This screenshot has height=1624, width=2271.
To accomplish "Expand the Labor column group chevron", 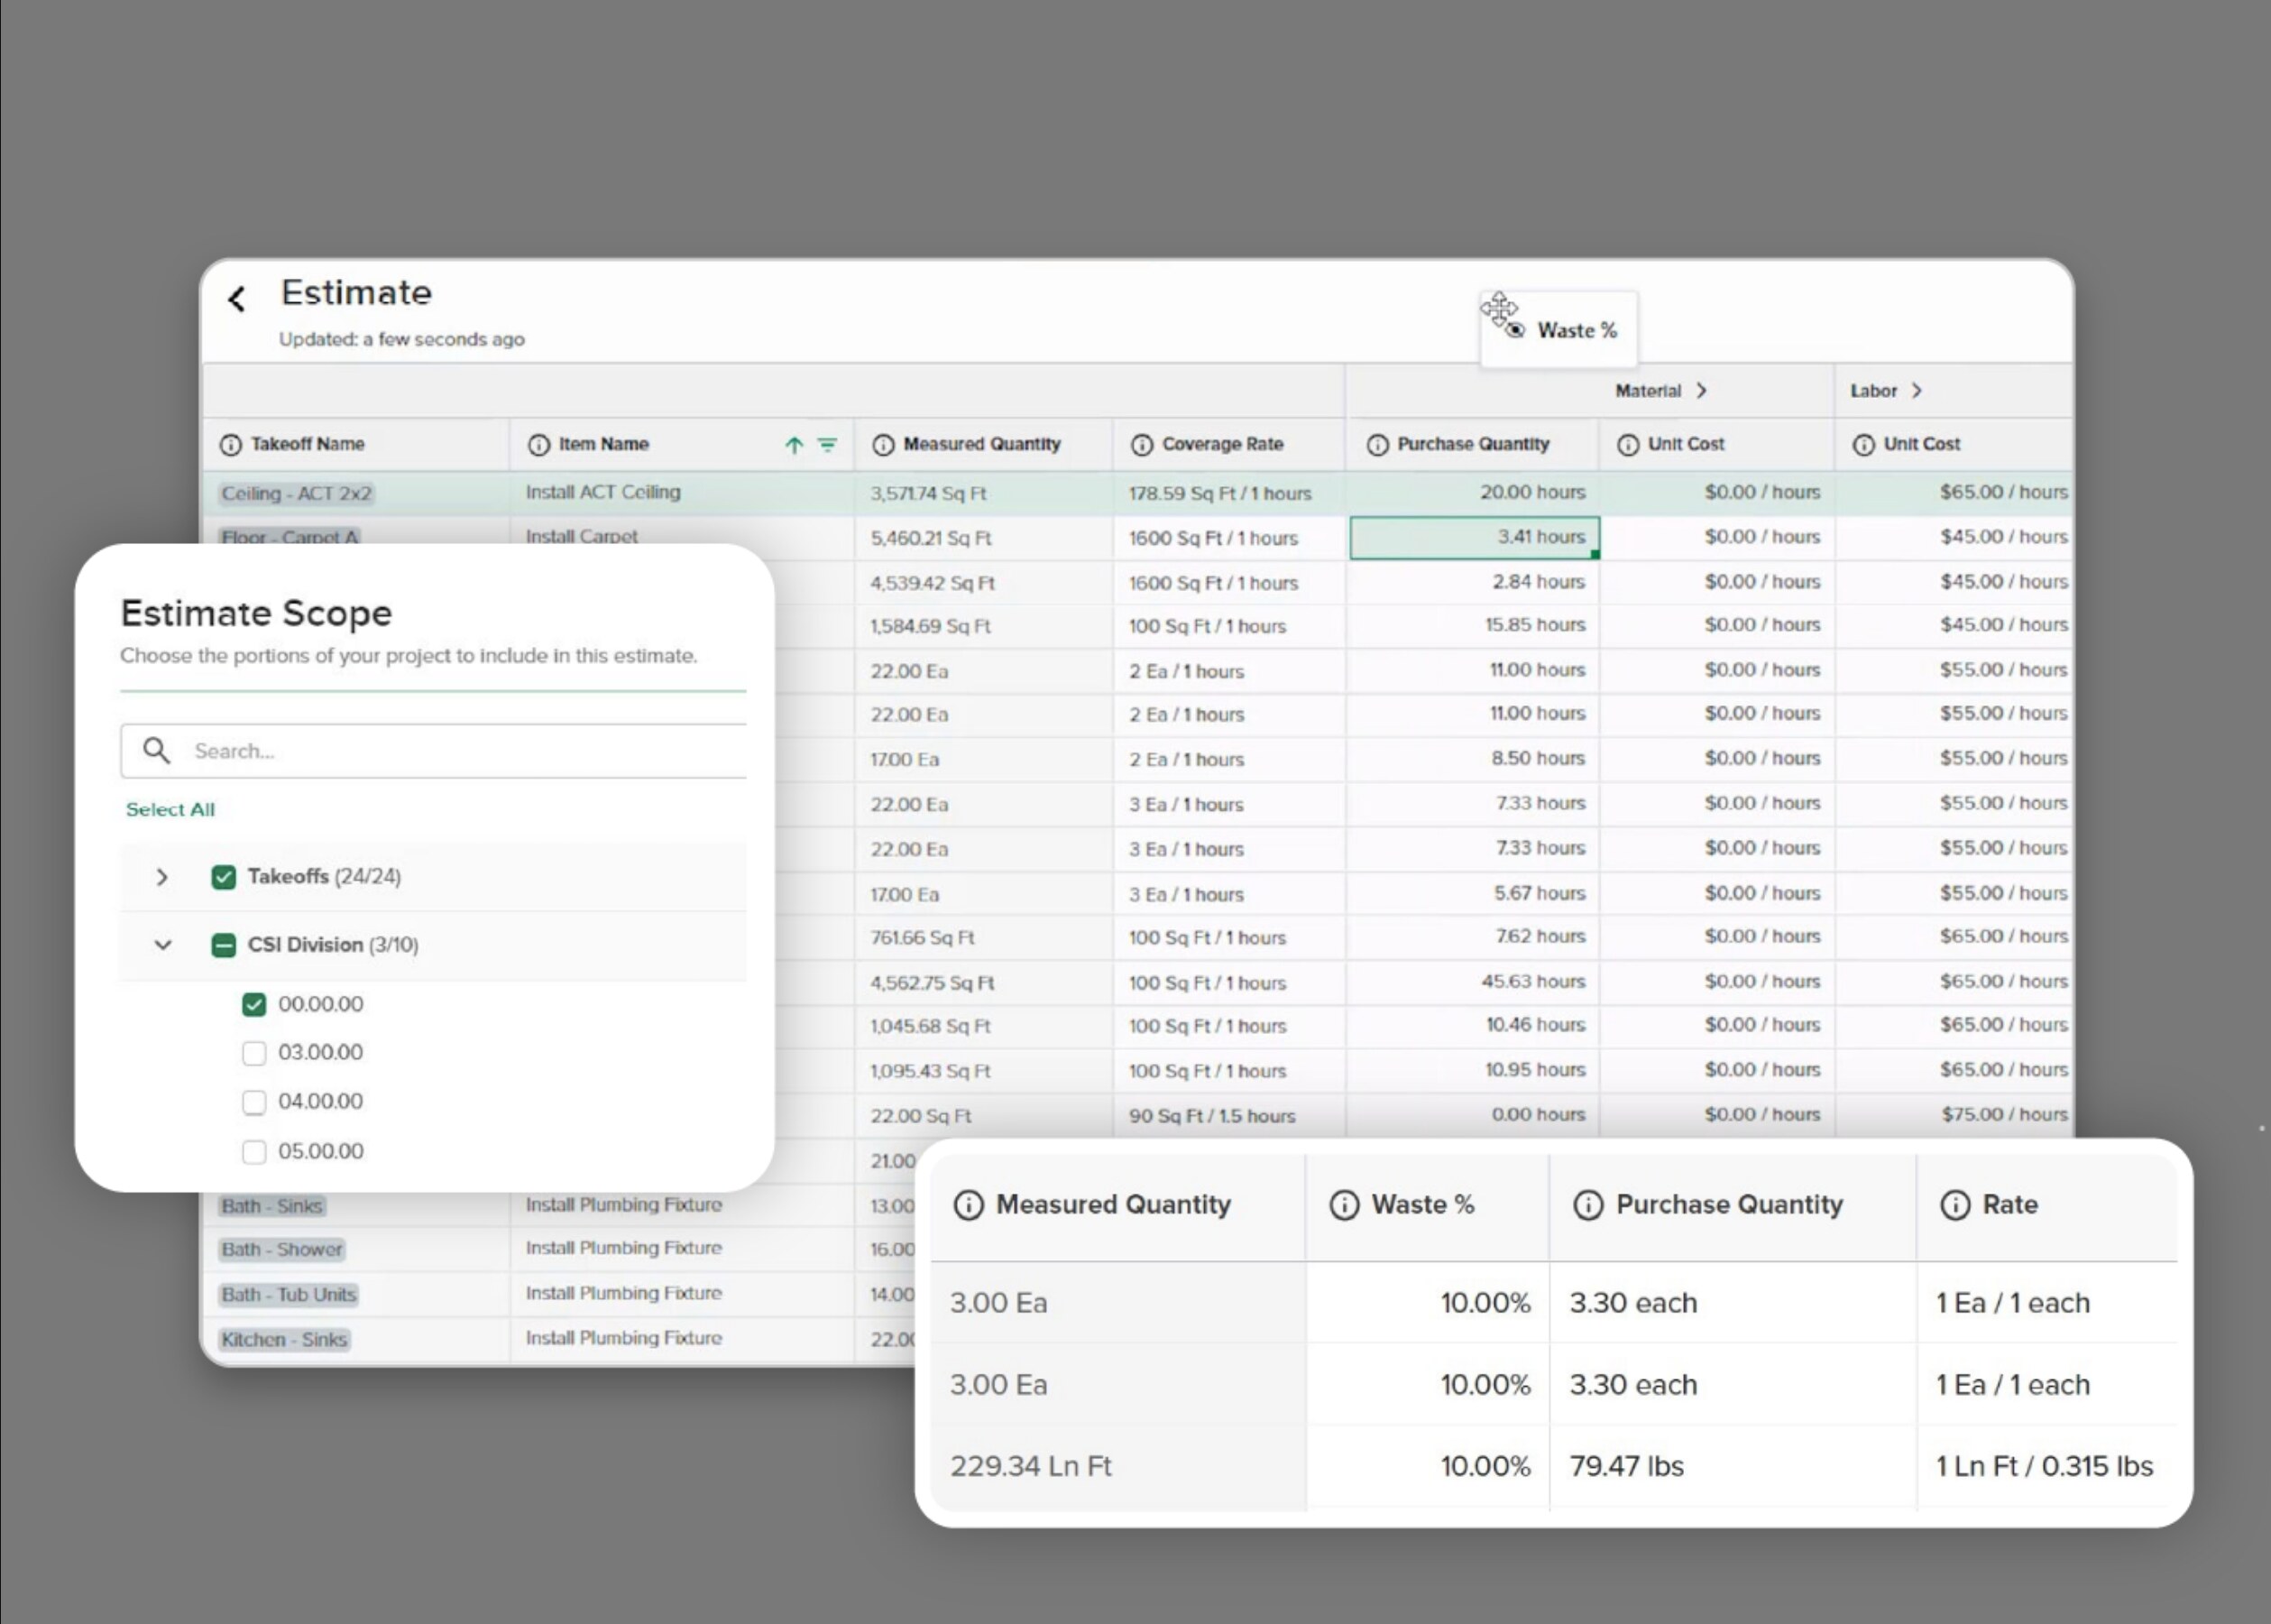I will (1917, 391).
